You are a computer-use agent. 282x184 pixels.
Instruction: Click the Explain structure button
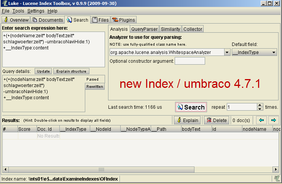pos(71,71)
